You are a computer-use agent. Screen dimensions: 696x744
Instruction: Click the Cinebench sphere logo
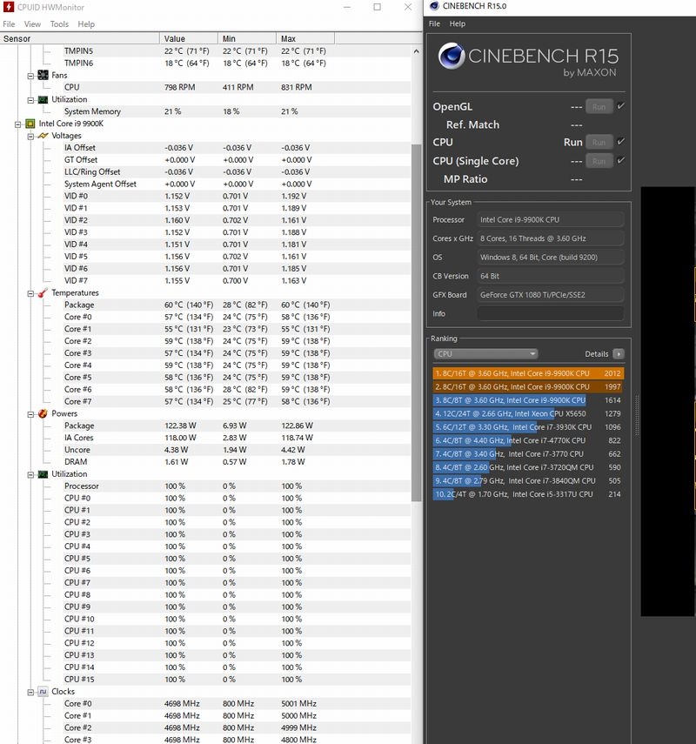(x=452, y=56)
